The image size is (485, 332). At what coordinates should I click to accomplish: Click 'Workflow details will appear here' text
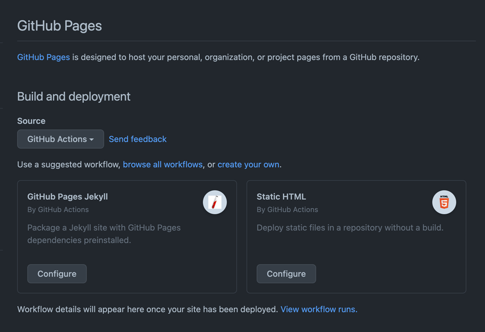coord(80,309)
